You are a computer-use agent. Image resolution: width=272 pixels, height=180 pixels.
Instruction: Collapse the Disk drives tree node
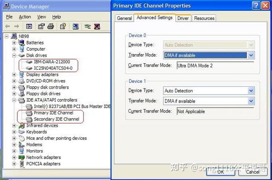(14, 55)
